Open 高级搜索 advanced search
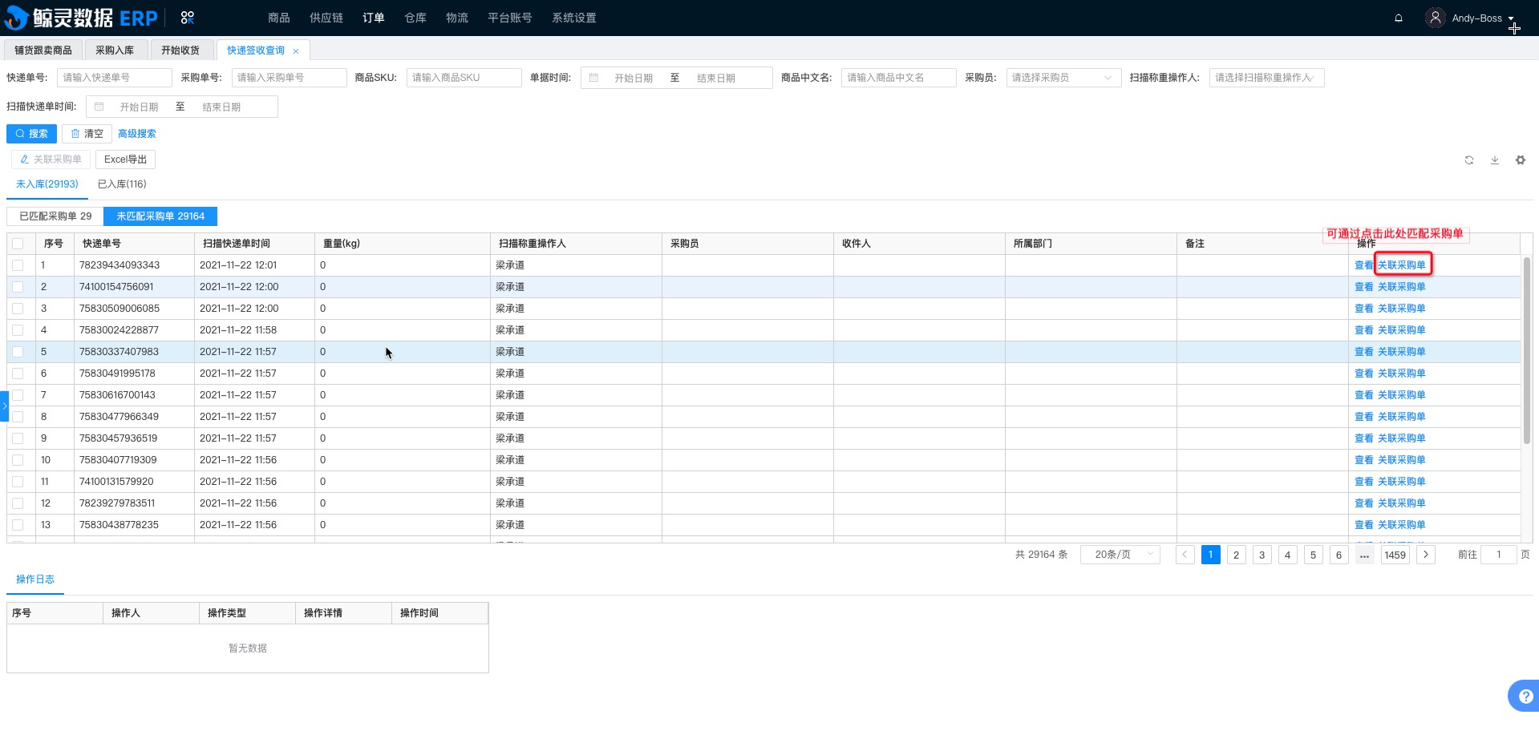Image resolution: width=1539 pixels, height=743 pixels. (137, 134)
